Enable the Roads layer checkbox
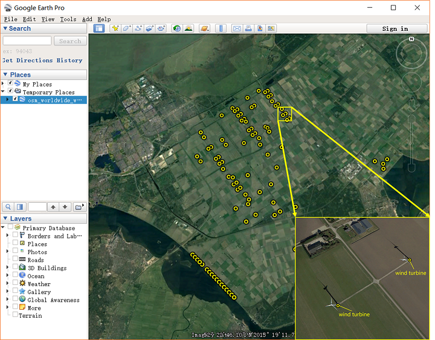This screenshot has height=340, width=435. 15,259
